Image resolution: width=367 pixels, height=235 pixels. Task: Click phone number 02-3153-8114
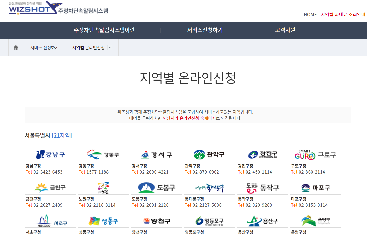pos(313,205)
